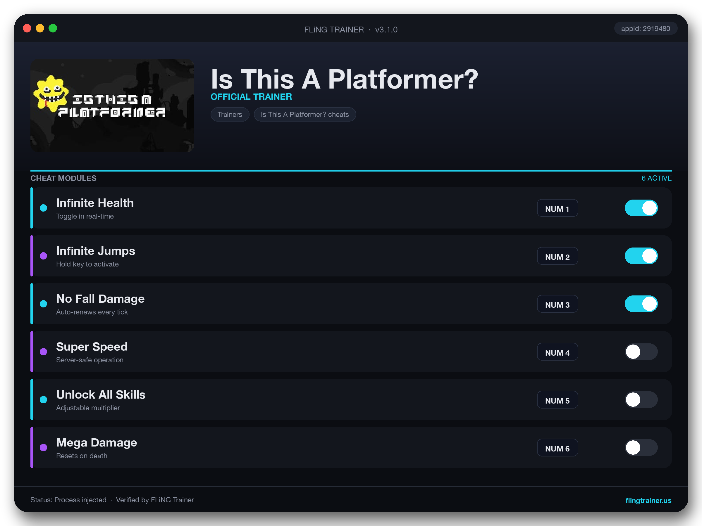Click the purple dot beside Infinite Jumps
Screen dimensions: 702x526
pos(44,256)
